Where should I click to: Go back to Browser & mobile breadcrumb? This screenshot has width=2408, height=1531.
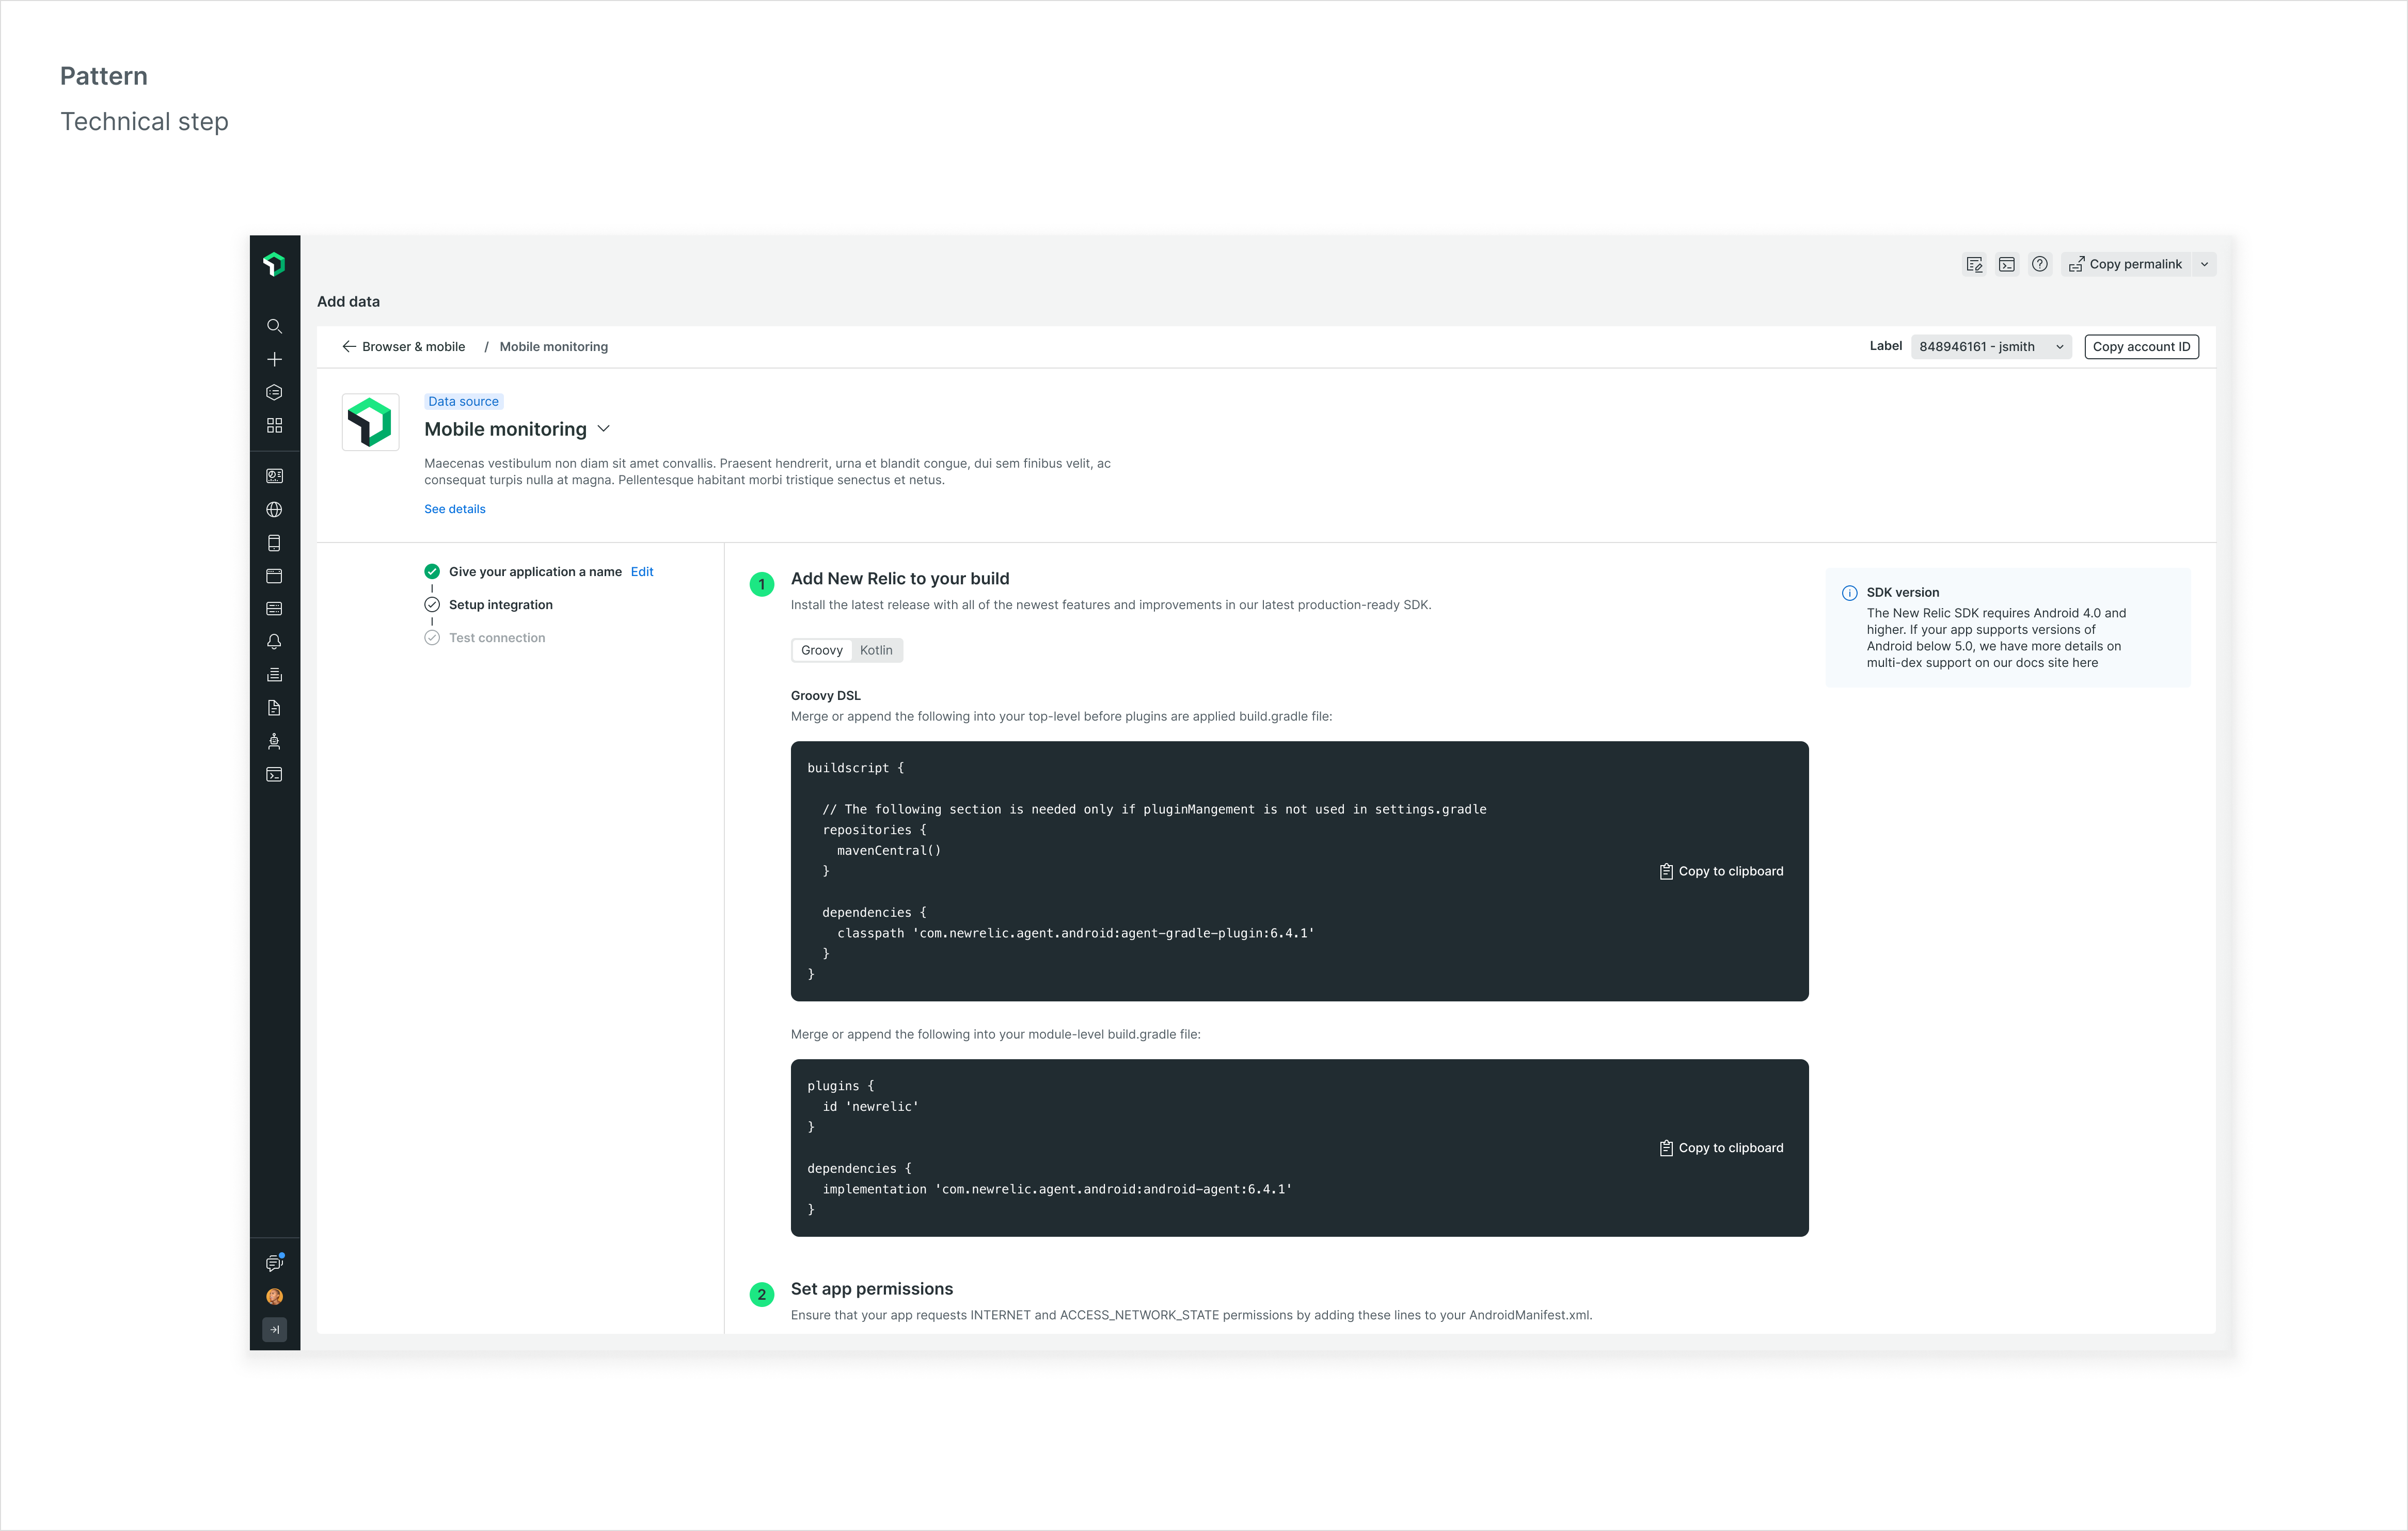pyautogui.click(x=404, y=347)
